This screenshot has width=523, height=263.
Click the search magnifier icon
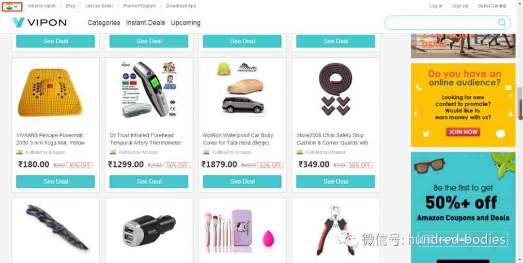coord(502,23)
